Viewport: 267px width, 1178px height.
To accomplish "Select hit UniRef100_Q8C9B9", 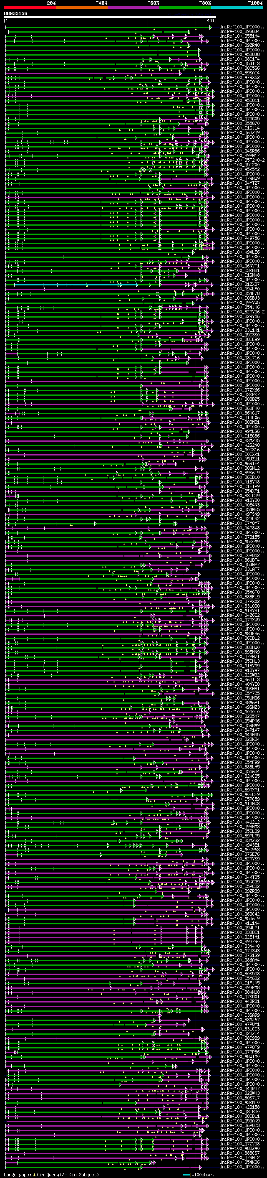I will coord(239,1038).
